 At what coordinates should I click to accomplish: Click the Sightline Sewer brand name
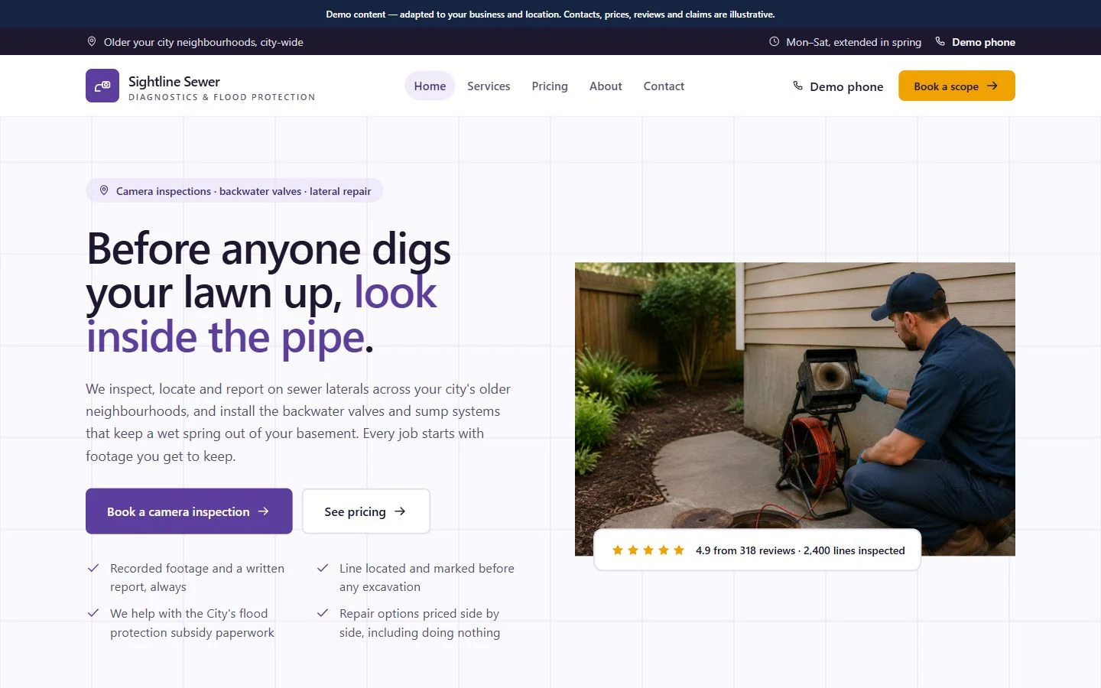pyautogui.click(x=174, y=81)
